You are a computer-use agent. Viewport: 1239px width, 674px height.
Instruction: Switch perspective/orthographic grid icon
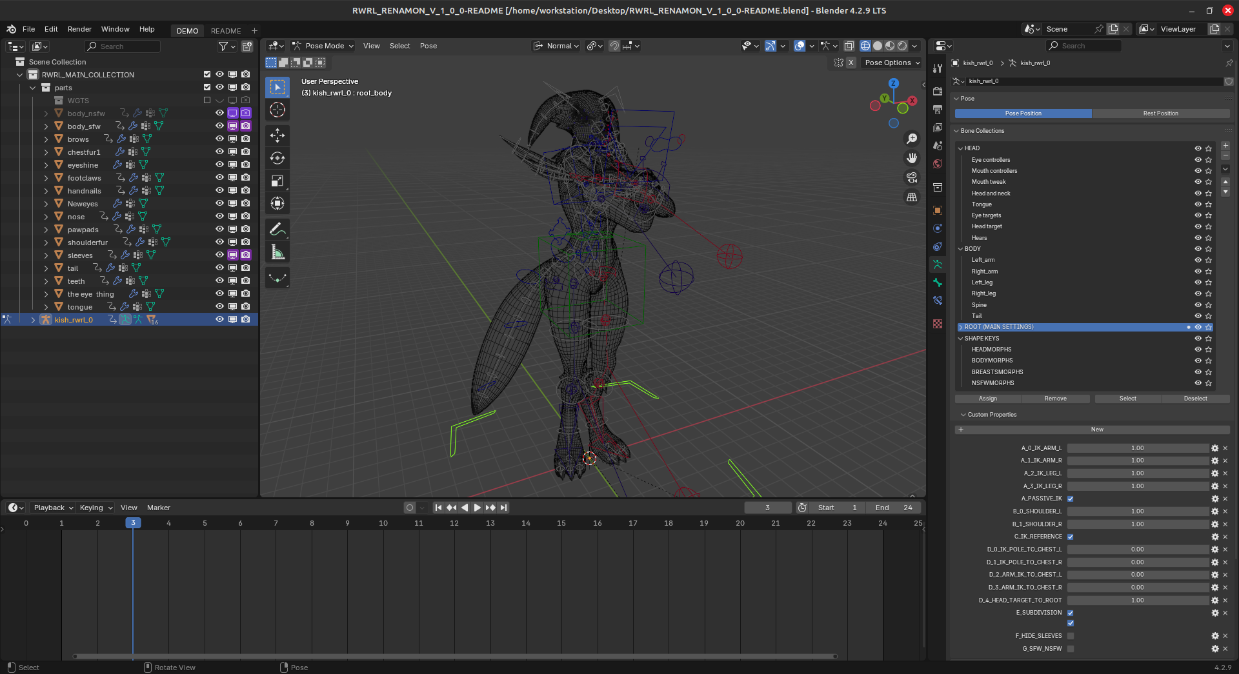(x=912, y=197)
